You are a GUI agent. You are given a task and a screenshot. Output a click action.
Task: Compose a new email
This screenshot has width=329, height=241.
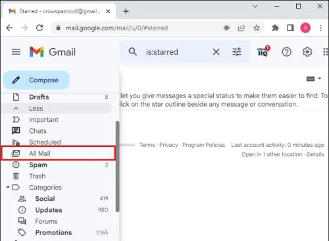tap(36, 80)
